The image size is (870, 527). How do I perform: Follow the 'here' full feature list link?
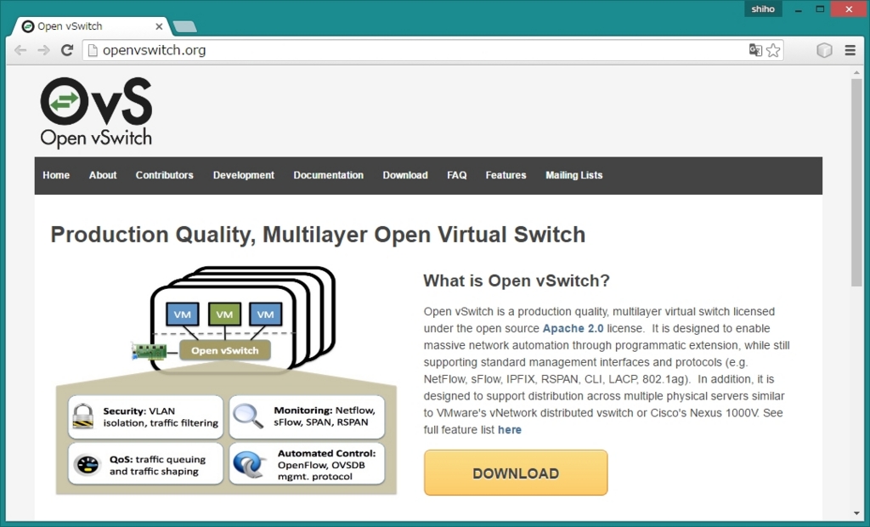tap(510, 430)
